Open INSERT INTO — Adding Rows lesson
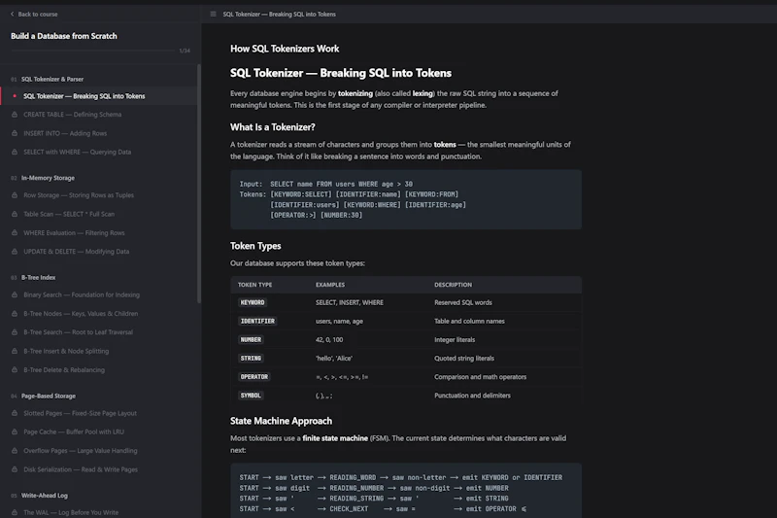777x518 pixels. [65, 133]
